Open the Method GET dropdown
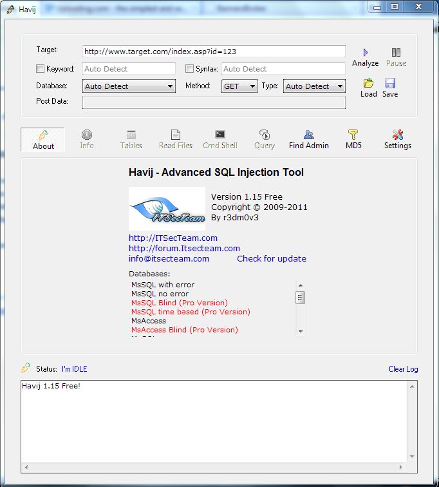Image resolution: width=439 pixels, height=487 pixels. point(239,86)
